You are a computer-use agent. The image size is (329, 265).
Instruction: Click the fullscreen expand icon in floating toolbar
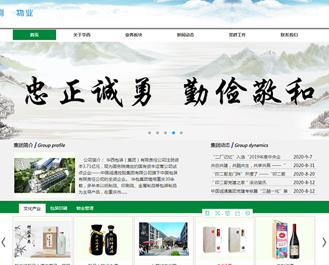pos(217,213)
